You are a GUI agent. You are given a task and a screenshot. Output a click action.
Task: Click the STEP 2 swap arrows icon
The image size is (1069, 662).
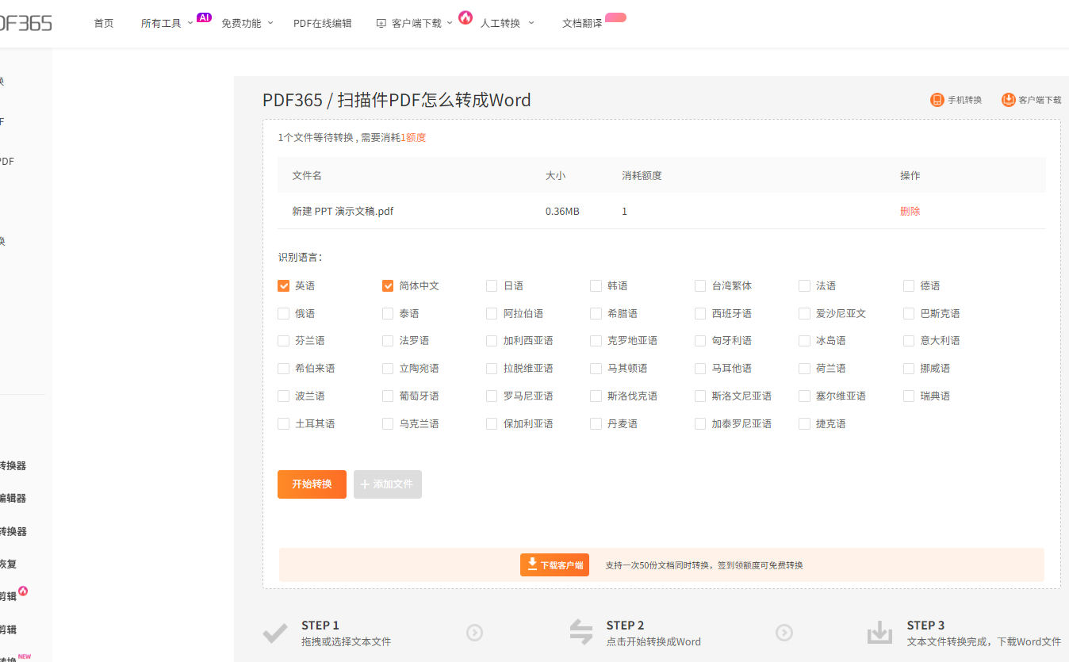coord(581,633)
